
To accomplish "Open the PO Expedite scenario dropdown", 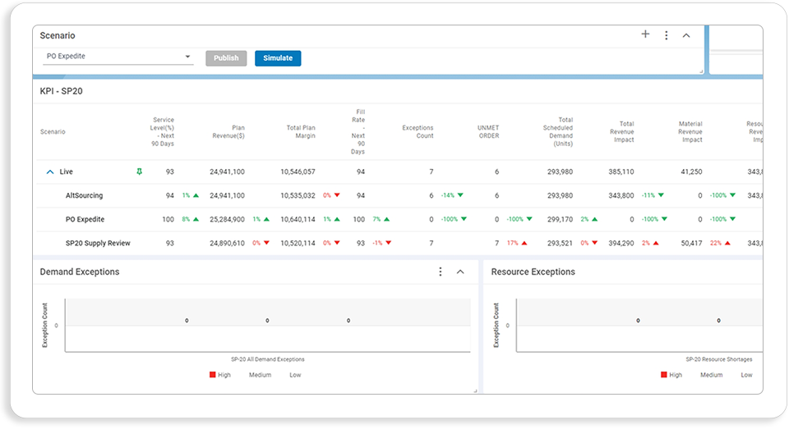I will pyautogui.click(x=118, y=57).
